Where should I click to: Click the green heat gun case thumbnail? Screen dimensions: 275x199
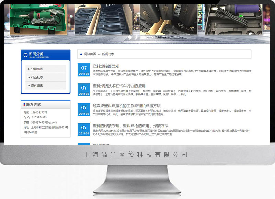38,20
